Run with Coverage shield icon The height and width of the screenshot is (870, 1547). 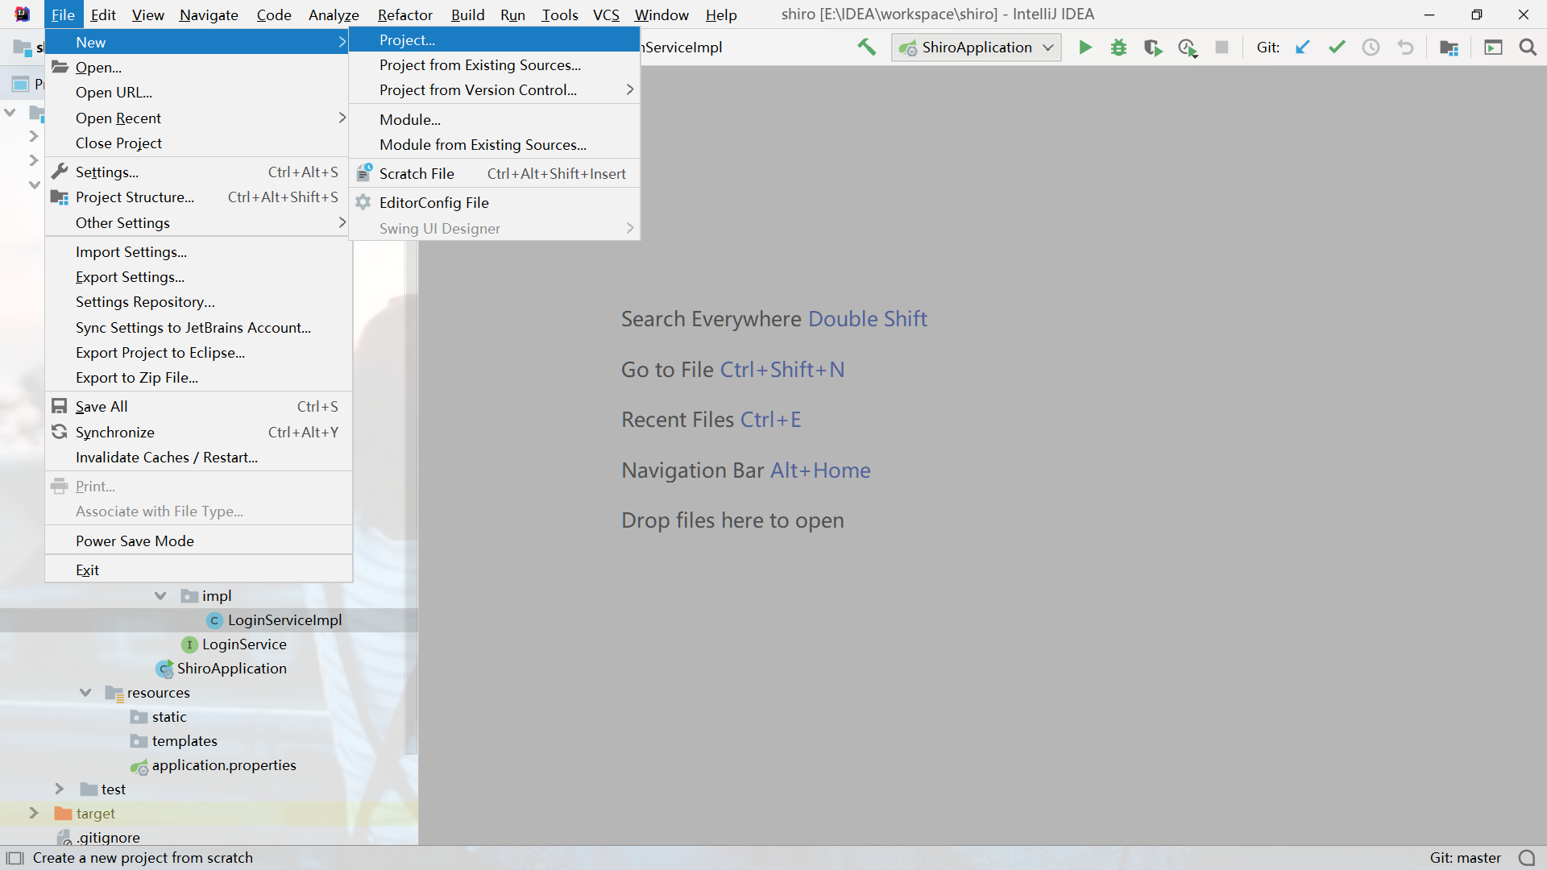(1153, 48)
